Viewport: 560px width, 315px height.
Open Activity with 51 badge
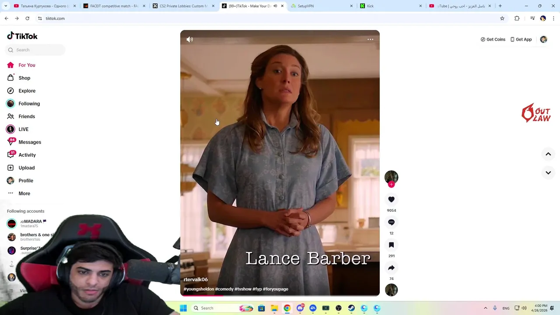(x=21, y=155)
